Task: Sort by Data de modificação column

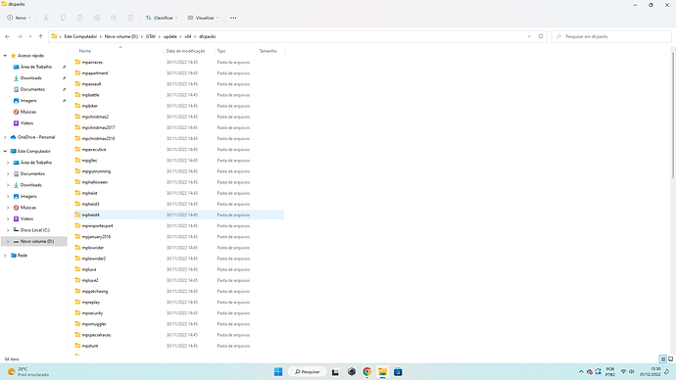Action: pyautogui.click(x=185, y=51)
